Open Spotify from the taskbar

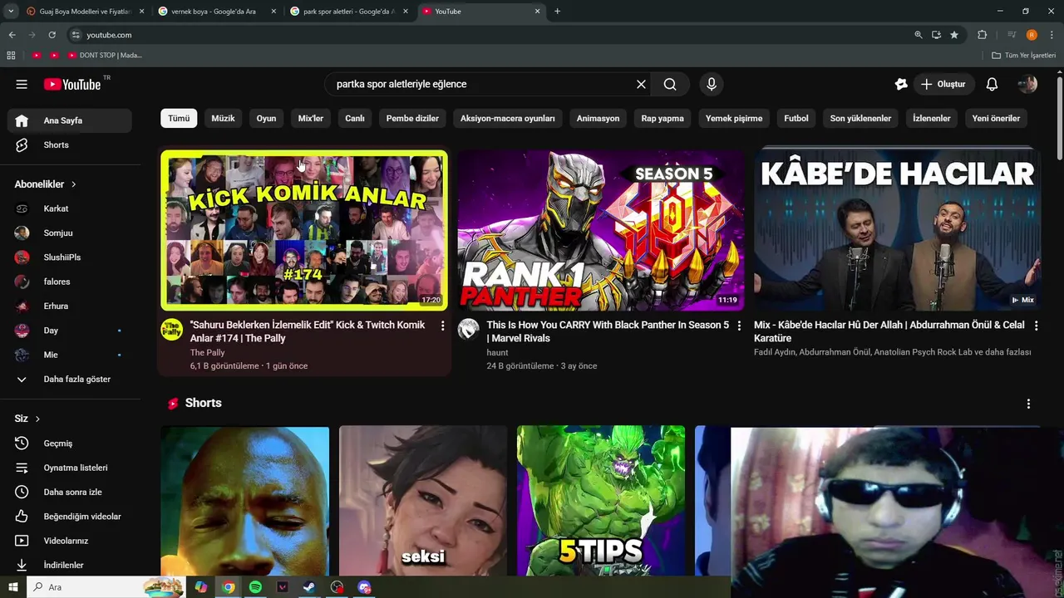point(255,587)
